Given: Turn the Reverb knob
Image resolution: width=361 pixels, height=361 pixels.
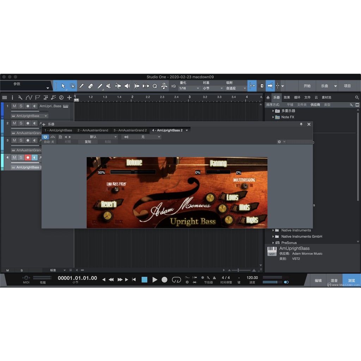Looking at the screenshot, I should [107, 216].
